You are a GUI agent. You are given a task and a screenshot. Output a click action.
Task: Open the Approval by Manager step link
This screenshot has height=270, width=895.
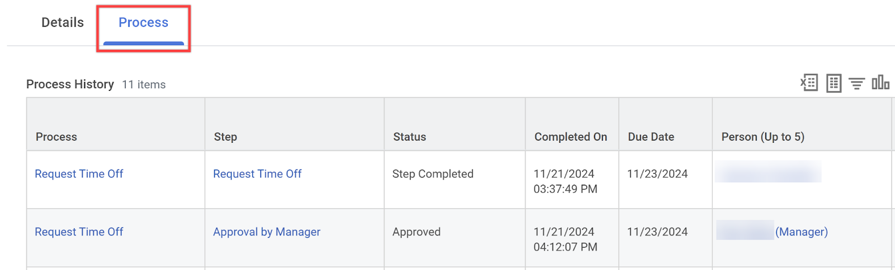click(x=267, y=232)
